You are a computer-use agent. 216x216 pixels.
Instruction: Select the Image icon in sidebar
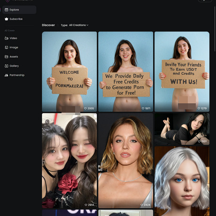coord(7,47)
